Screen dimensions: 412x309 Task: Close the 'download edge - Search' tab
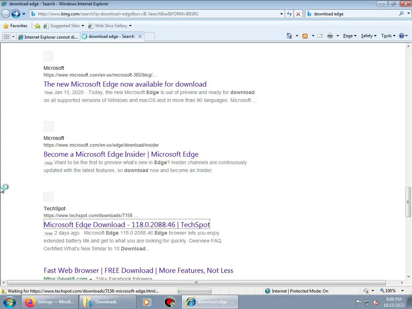coord(140,36)
